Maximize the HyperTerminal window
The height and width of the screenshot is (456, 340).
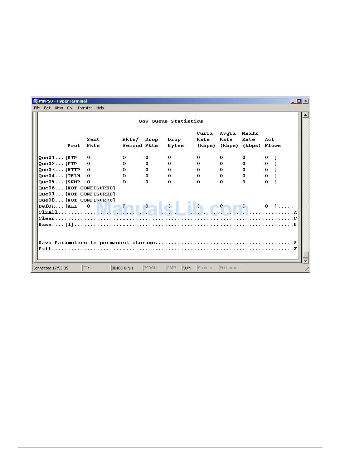click(299, 101)
